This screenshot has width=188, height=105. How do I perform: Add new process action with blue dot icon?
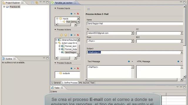click(x=71, y=35)
